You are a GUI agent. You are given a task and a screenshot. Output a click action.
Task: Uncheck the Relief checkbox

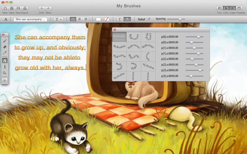(x=149, y=19)
